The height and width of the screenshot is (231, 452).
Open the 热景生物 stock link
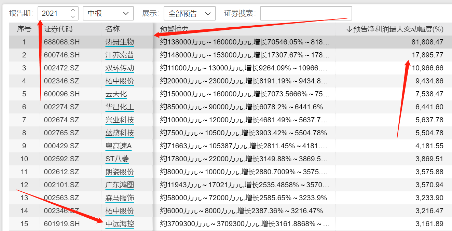[120, 42]
